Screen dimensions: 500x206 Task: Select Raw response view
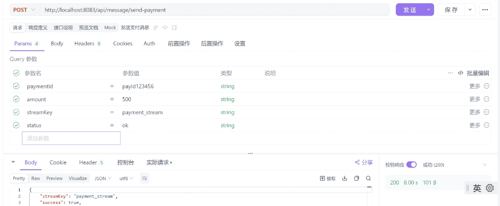pyautogui.click(x=36, y=178)
